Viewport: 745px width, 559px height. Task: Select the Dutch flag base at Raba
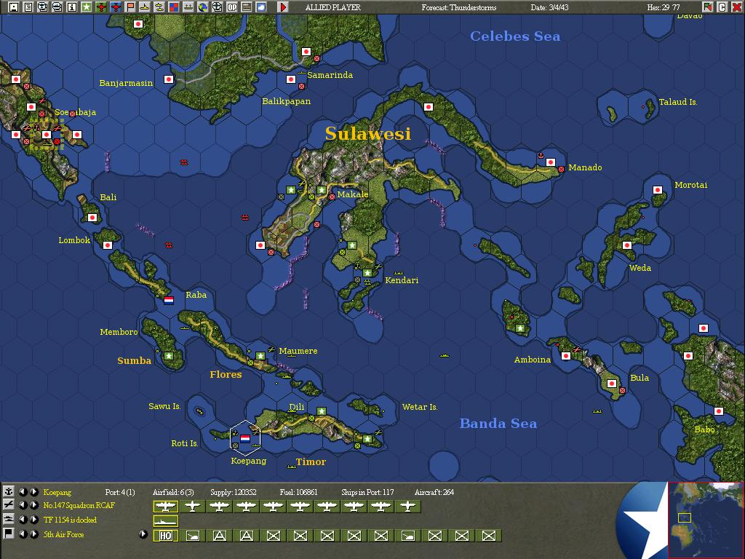[169, 300]
